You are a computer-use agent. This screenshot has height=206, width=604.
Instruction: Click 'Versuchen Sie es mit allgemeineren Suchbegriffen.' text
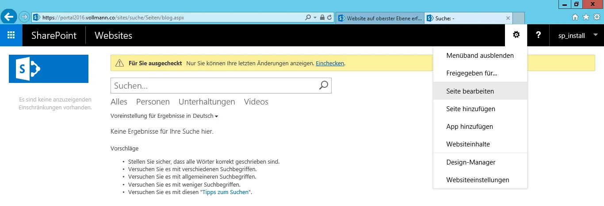[x=192, y=177]
